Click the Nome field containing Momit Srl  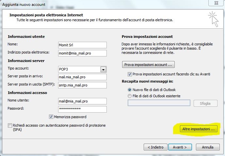82,45
